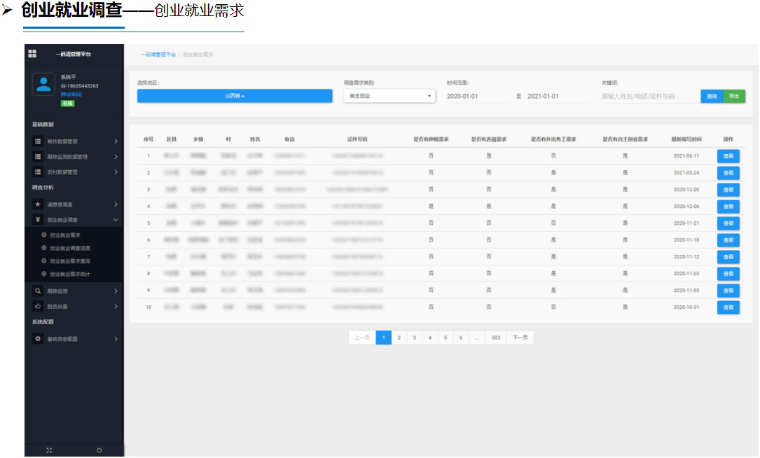Focus the keyword search input field
This screenshot has width=760, height=458.
click(x=650, y=96)
